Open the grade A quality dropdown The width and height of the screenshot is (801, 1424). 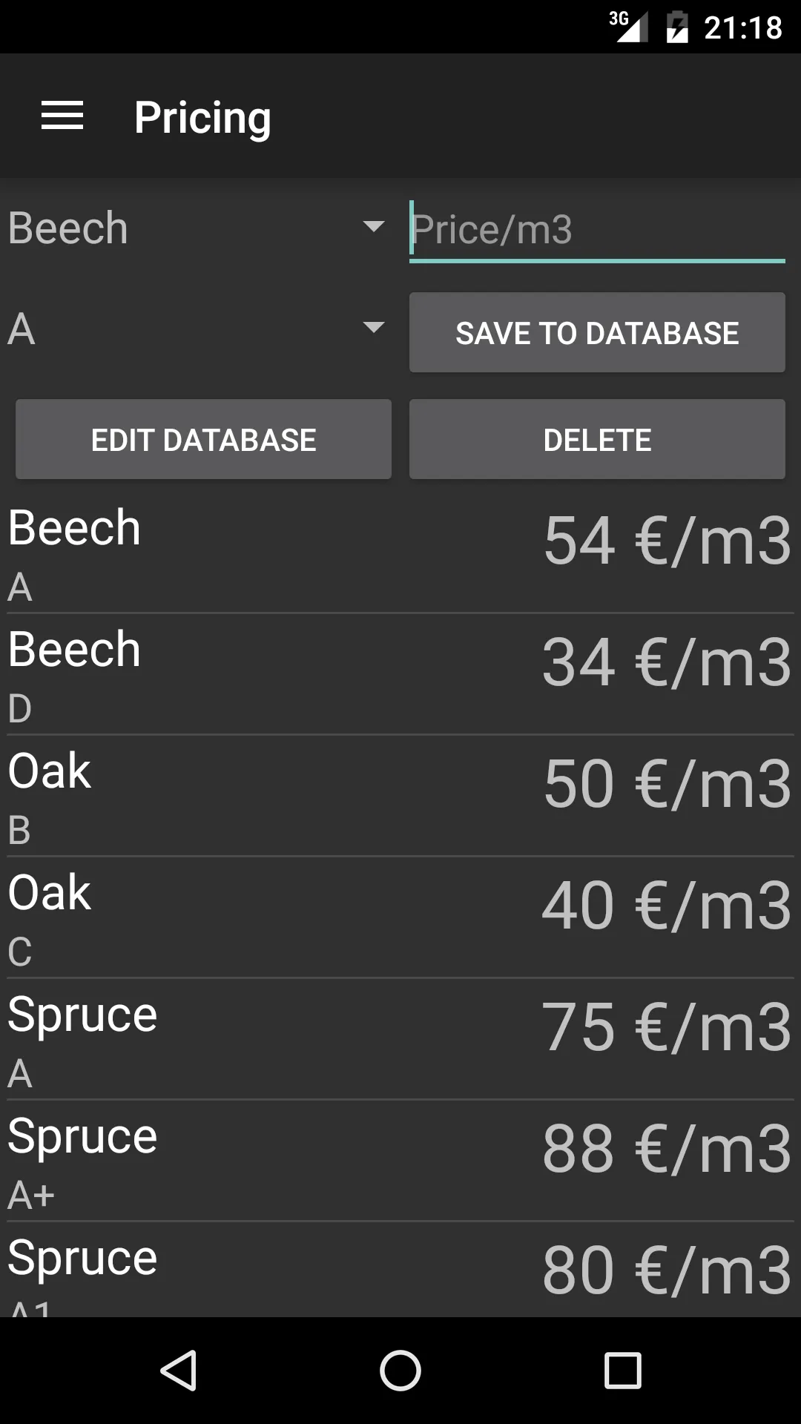[197, 329]
